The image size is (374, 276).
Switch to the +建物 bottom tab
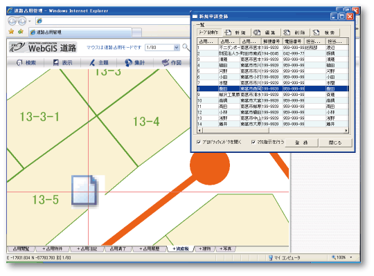tap(204, 249)
